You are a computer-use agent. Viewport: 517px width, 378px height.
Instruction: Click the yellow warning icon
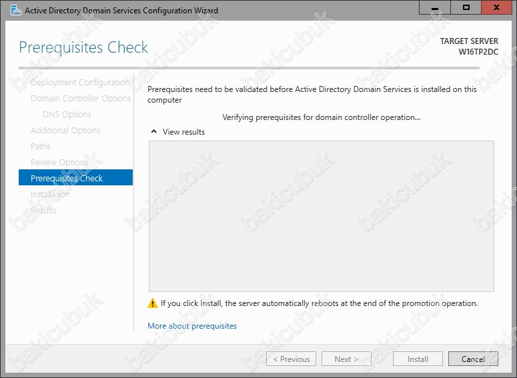pyautogui.click(x=153, y=303)
